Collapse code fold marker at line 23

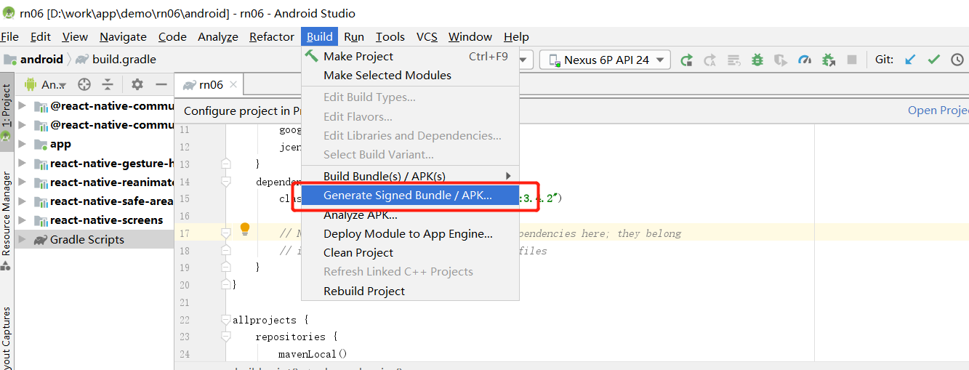(226, 337)
